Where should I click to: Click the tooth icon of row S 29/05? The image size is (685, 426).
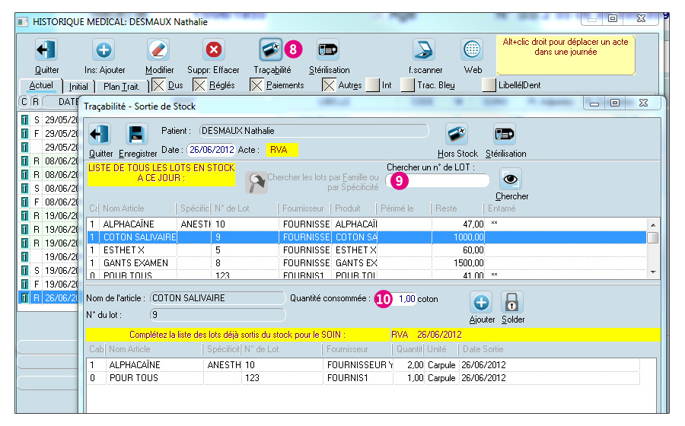point(25,119)
